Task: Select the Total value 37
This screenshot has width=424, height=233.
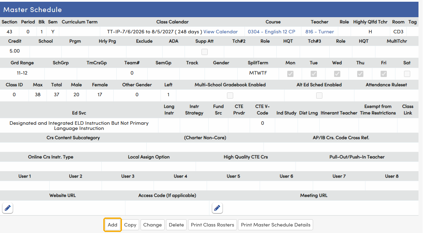Action: pyautogui.click(x=56, y=95)
